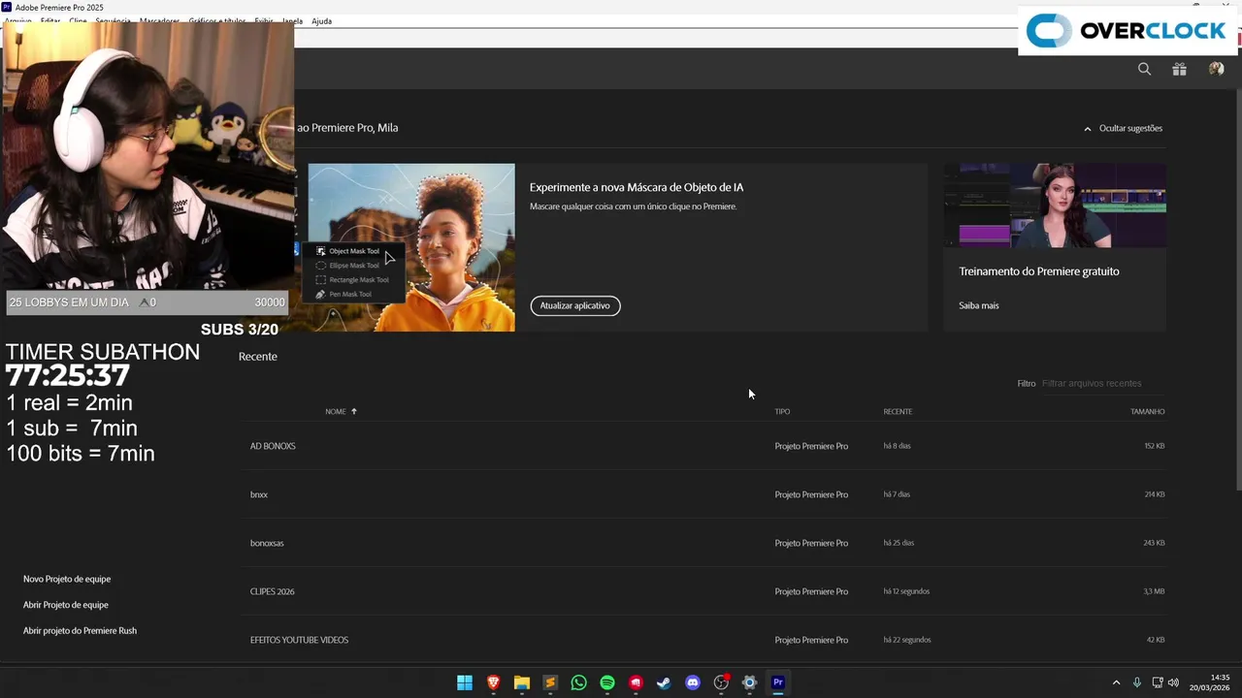Open the CLIPES 2026 project

point(272,591)
